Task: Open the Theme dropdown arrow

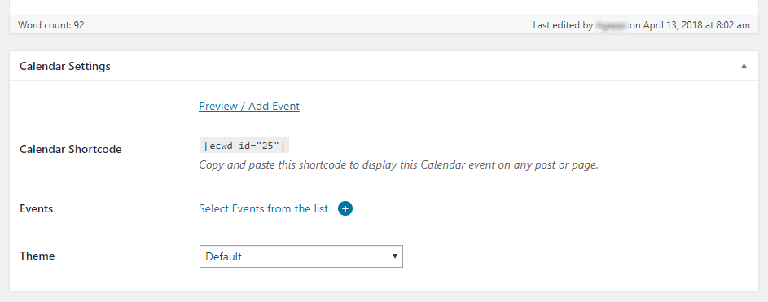Action: point(394,256)
